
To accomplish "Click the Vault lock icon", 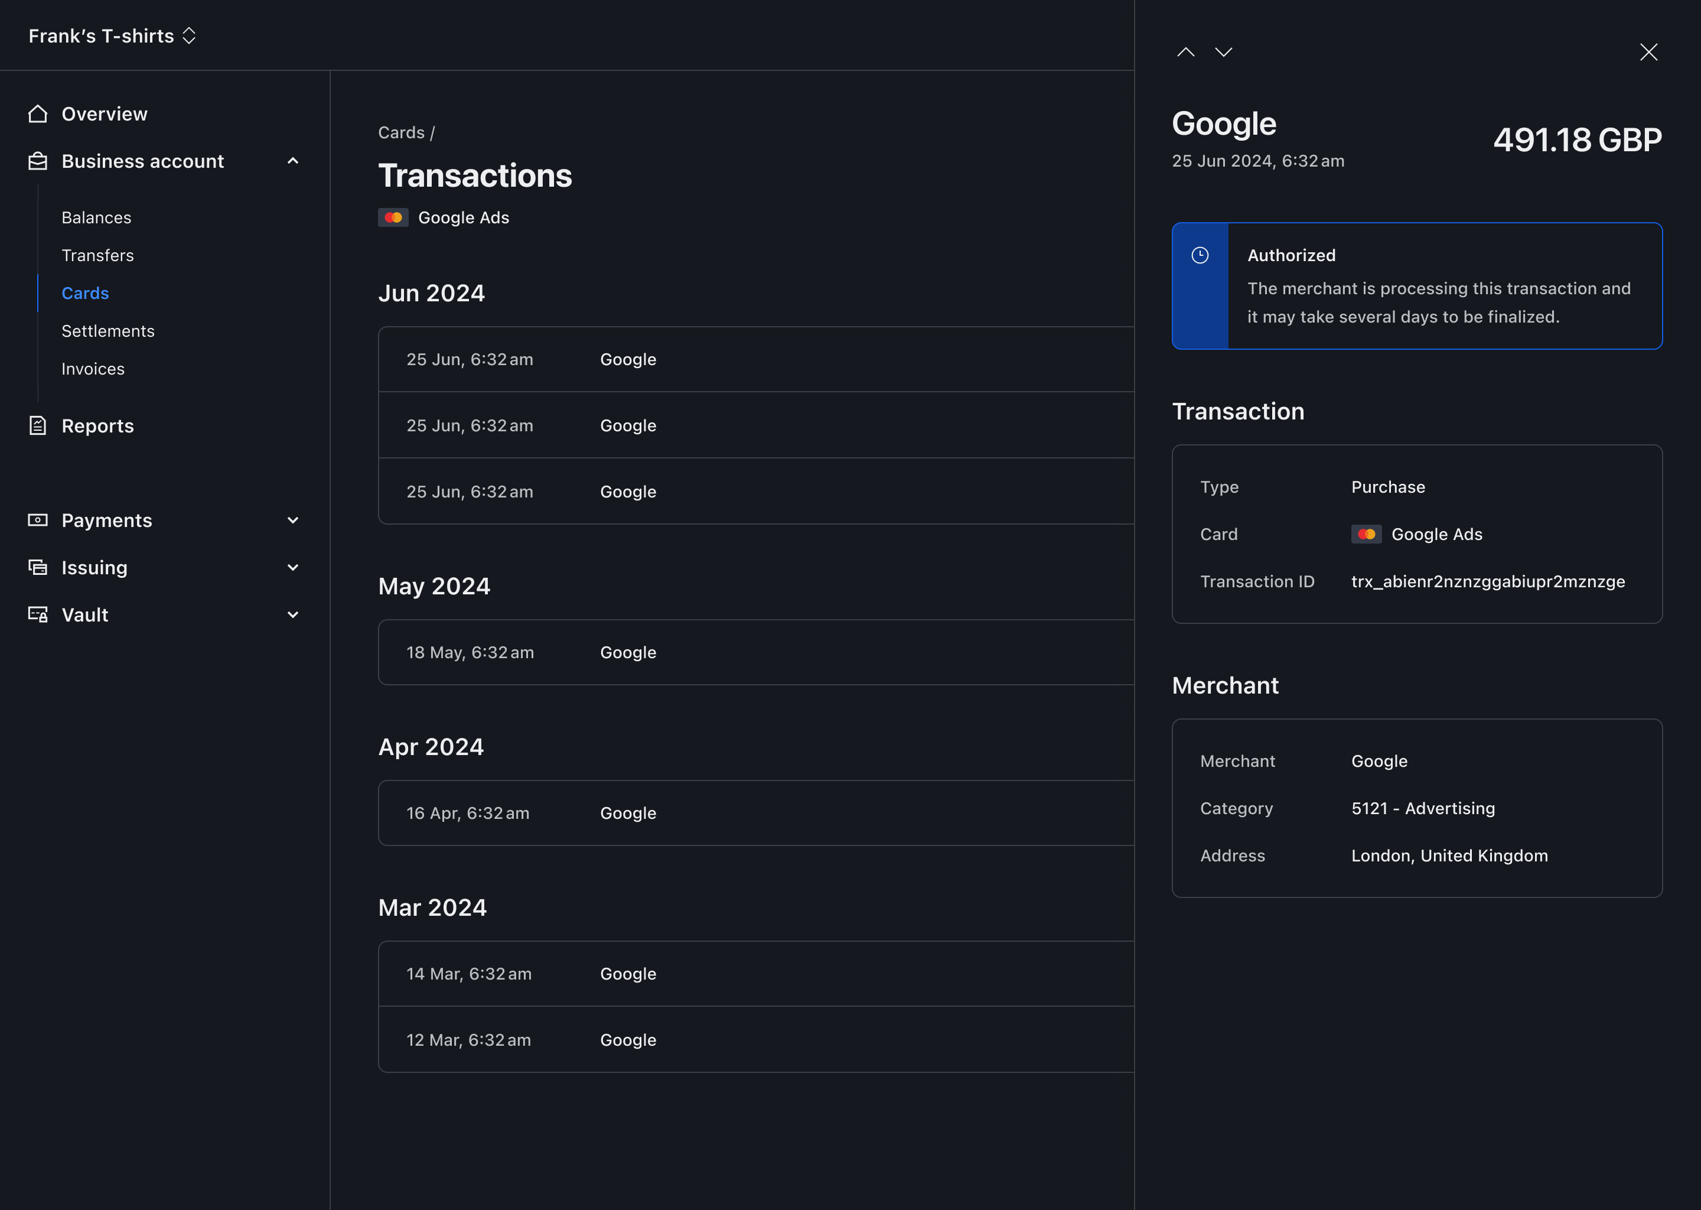I will (38, 614).
